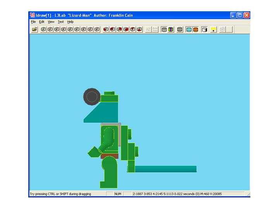279x209 pixels.
Task: Expand the Test menu
Action: click(61, 22)
